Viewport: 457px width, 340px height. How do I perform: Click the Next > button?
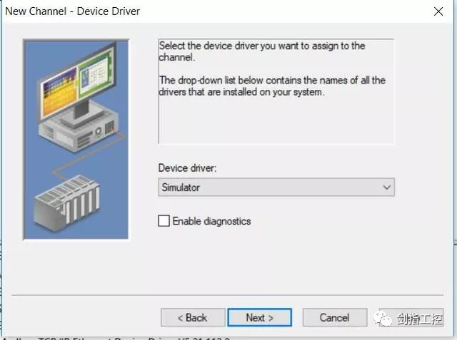tap(259, 317)
